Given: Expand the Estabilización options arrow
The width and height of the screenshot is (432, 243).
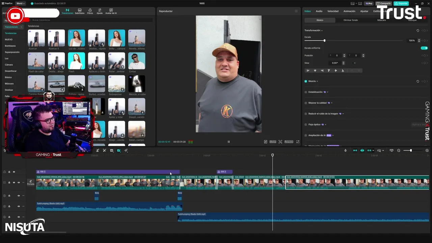Looking at the screenshot, I should pos(327,92).
